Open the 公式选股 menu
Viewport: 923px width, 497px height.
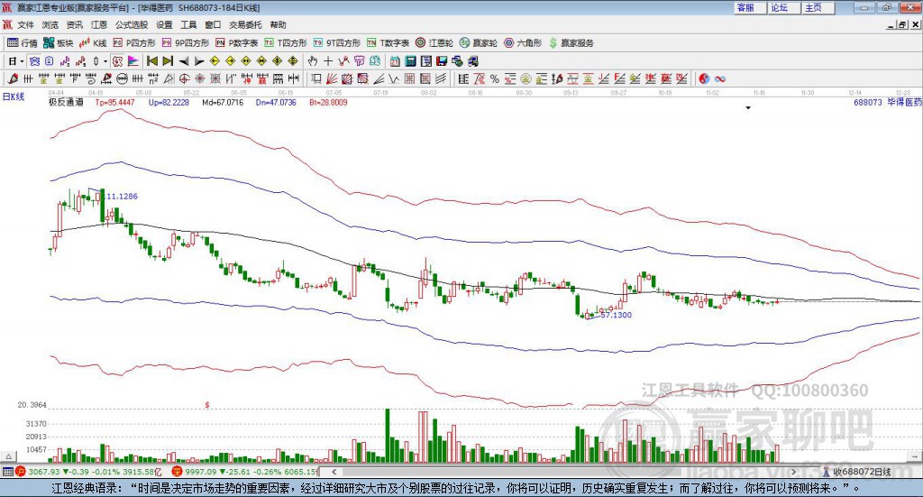pos(131,25)
